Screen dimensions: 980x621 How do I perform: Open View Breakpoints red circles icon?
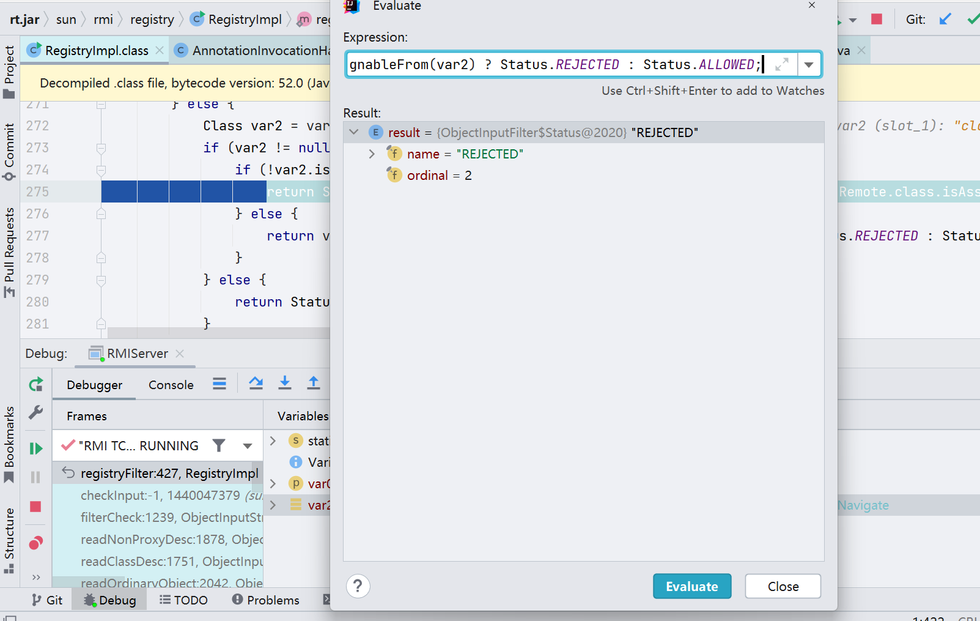tap(36, 543)
